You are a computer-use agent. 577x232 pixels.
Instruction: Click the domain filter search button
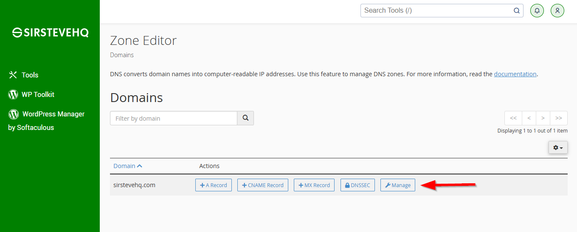[x=245, y=118]
